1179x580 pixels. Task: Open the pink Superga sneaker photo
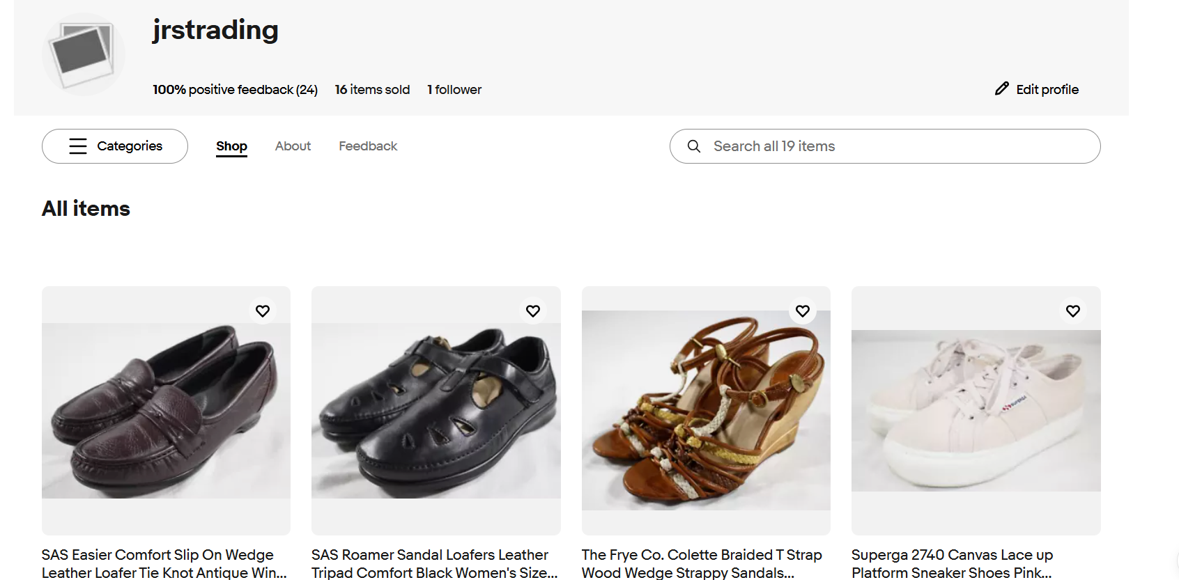(976, 411)
